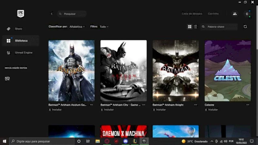Screen dimensions: 258x145
Task: Click Instalar under Batman Arkham Knight
Action: tap(159, 110)
